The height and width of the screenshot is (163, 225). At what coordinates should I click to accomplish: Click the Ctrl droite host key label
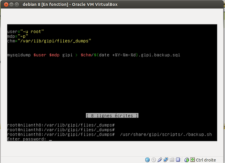click(x=206, y=160)
